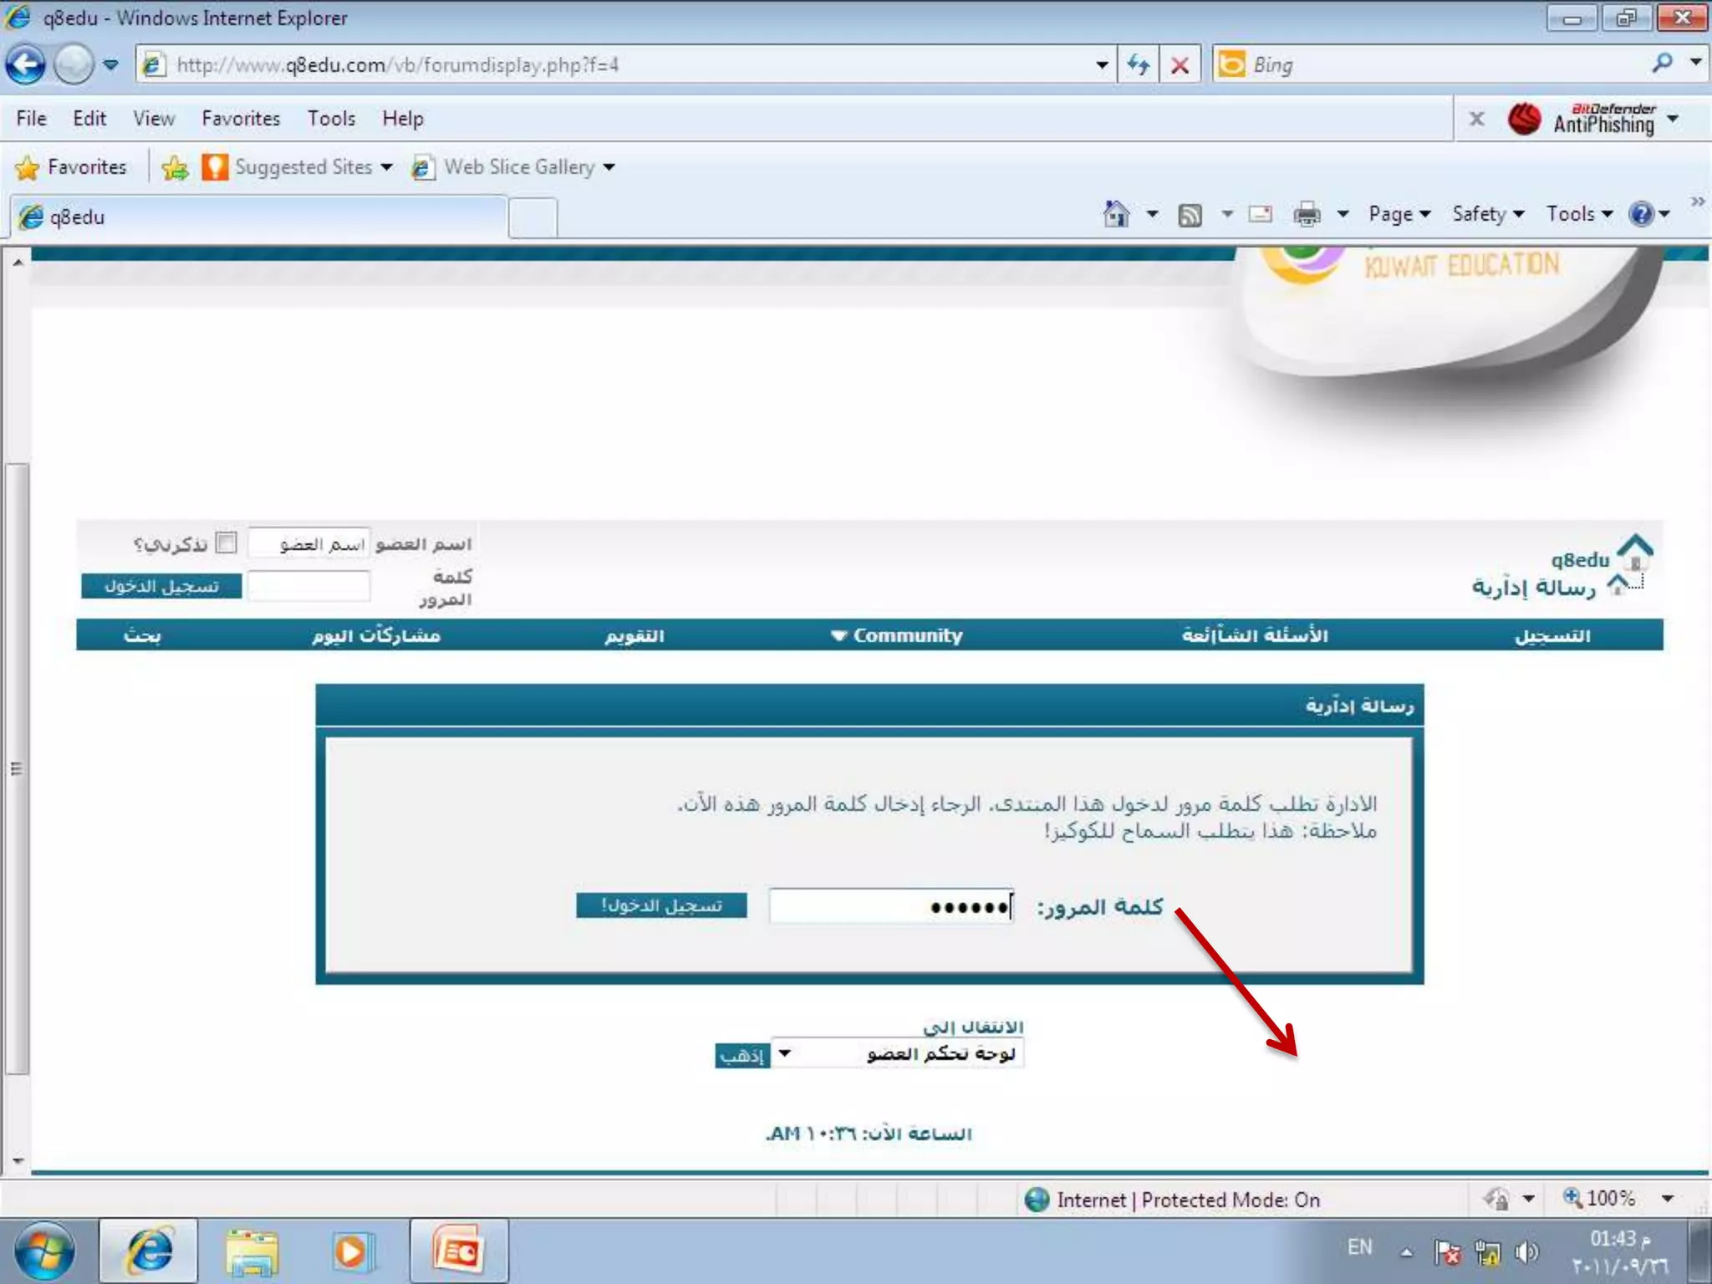The width and height of the screenshot is (1712, 1284).
Task: Expand the address bar history dropdown
Action: click(x=1102, y=64)
